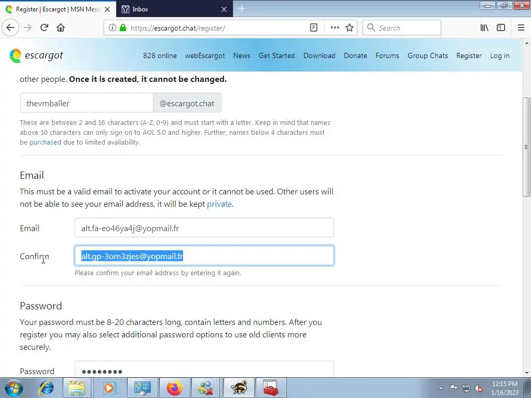Launch Internet Explorer from taskbar
The width and height of the screenshot is (531, 398).
tap(46, 388)
